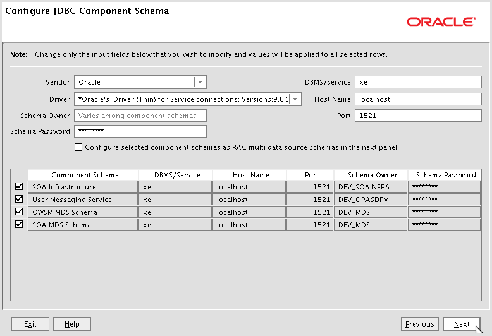This screenshot has height=336, width=492.
Task: Click the Schema Password column header
Action: pos(445,175)
